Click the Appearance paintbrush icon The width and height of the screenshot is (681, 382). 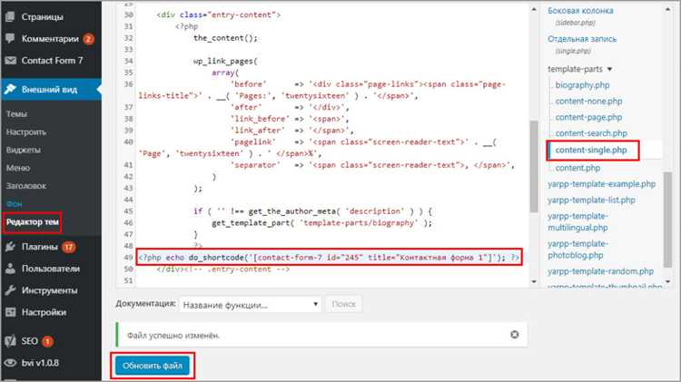click(10, 90)
